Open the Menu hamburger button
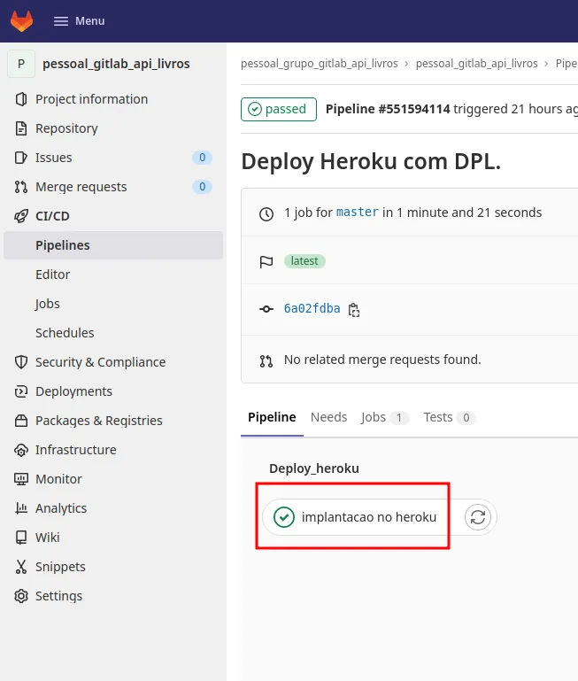 coord(79,21)
